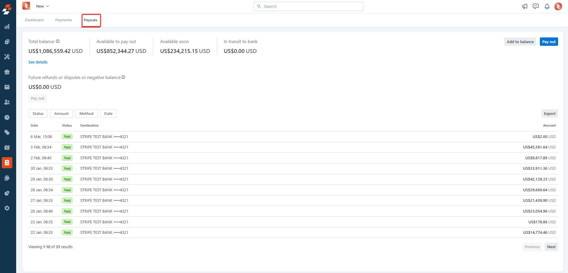Click the blue Pay out button
This screenshot has height=273, width=568.
click(x=549, y=42)
